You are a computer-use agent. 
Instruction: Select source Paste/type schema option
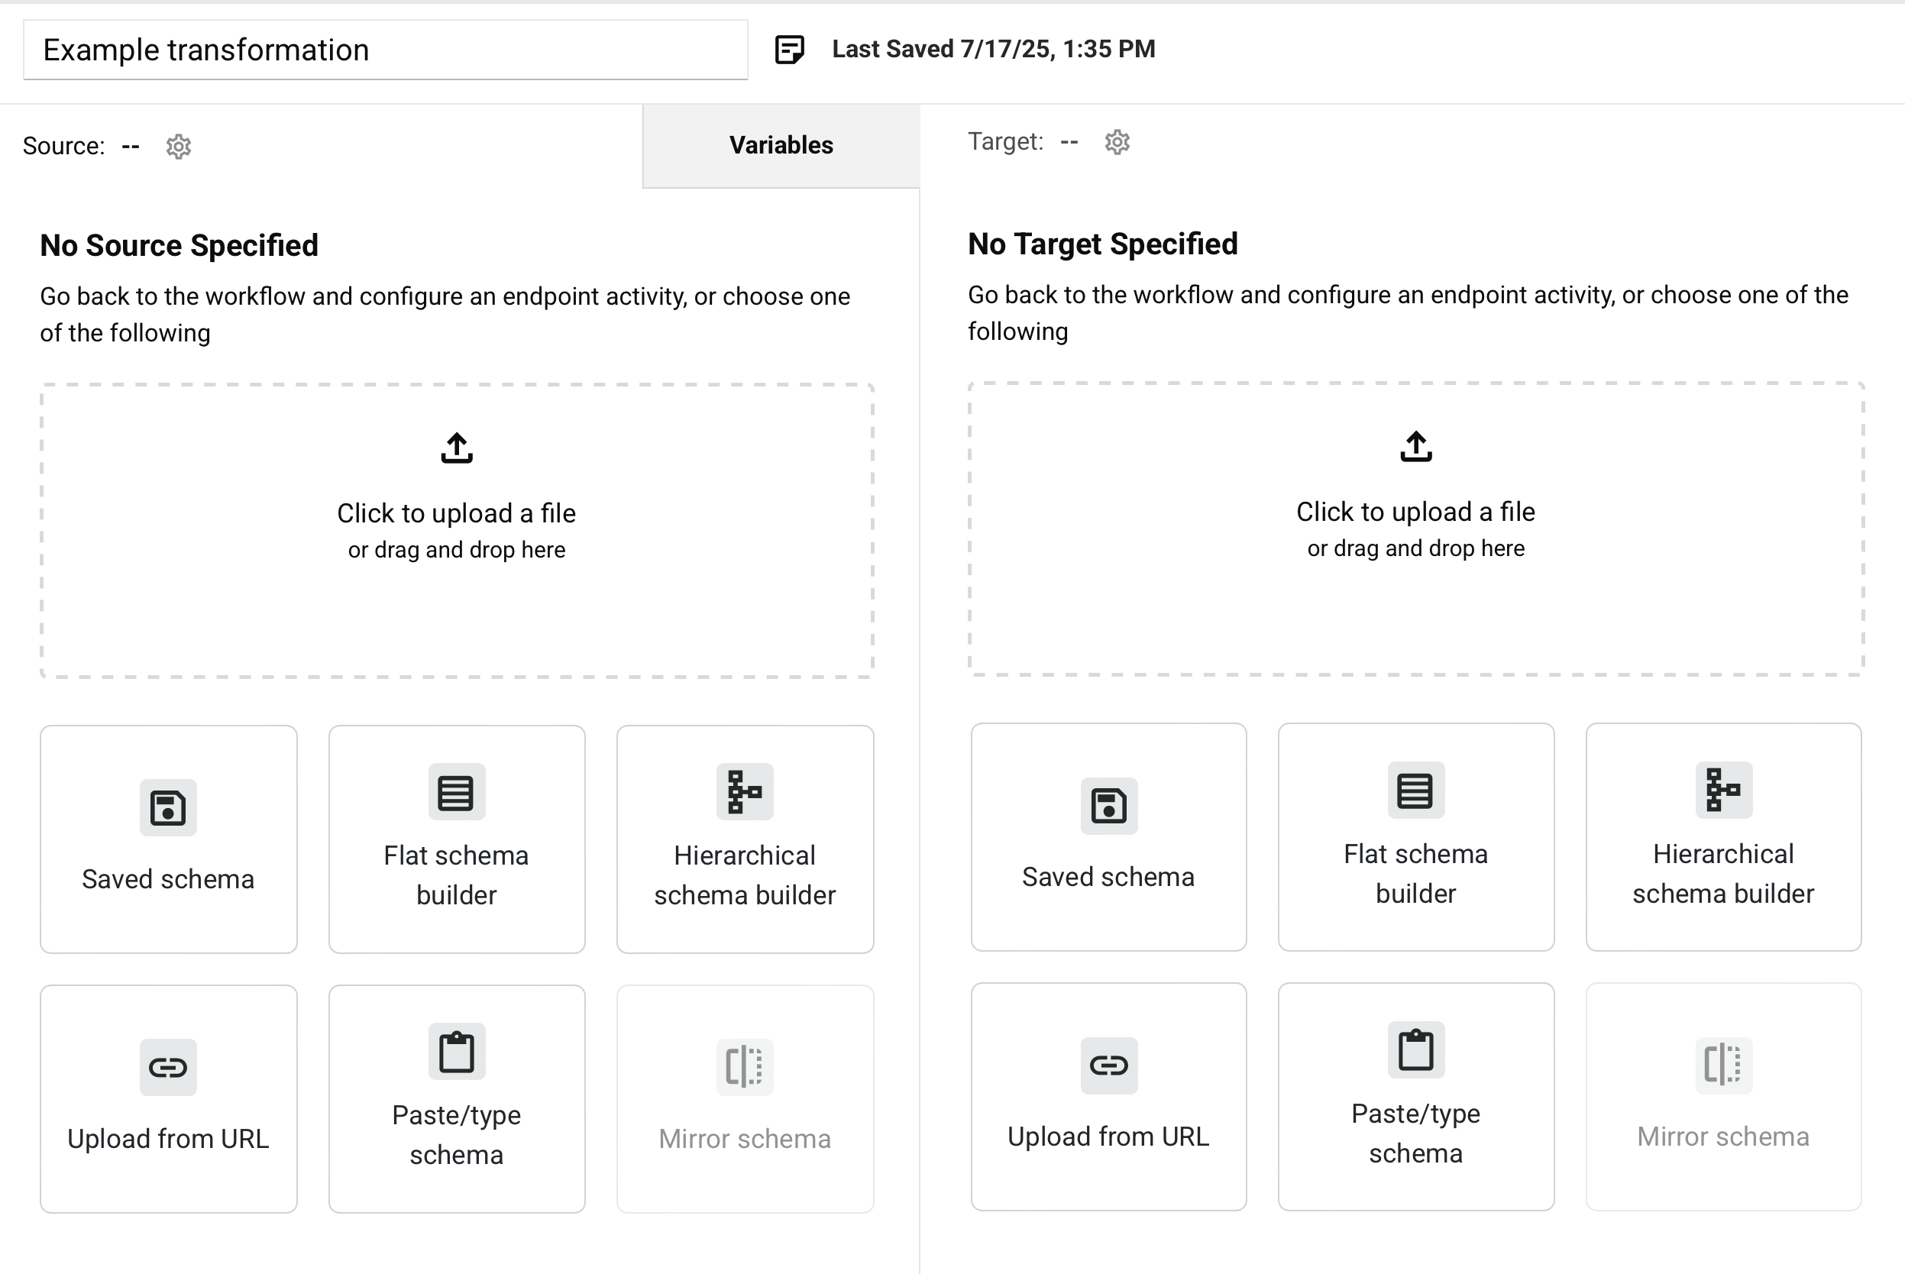coord(457,1098)
